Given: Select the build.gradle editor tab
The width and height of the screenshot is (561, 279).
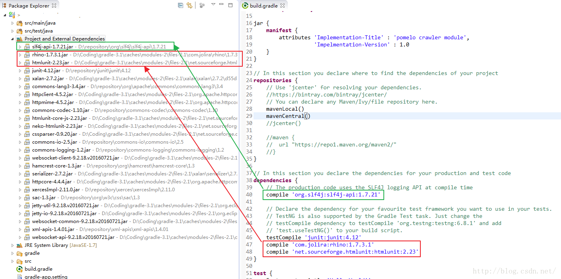Looking at the screenshot, I should point(264,6).
